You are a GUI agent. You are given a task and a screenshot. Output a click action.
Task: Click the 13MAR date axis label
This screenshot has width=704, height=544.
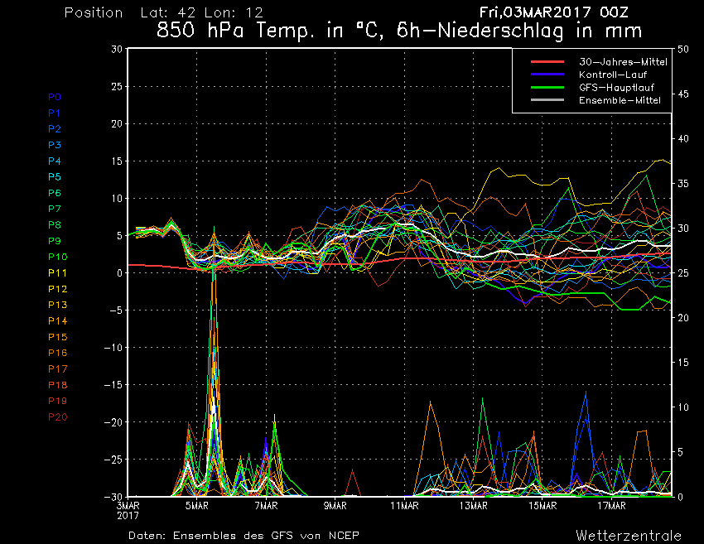[474, 506]
